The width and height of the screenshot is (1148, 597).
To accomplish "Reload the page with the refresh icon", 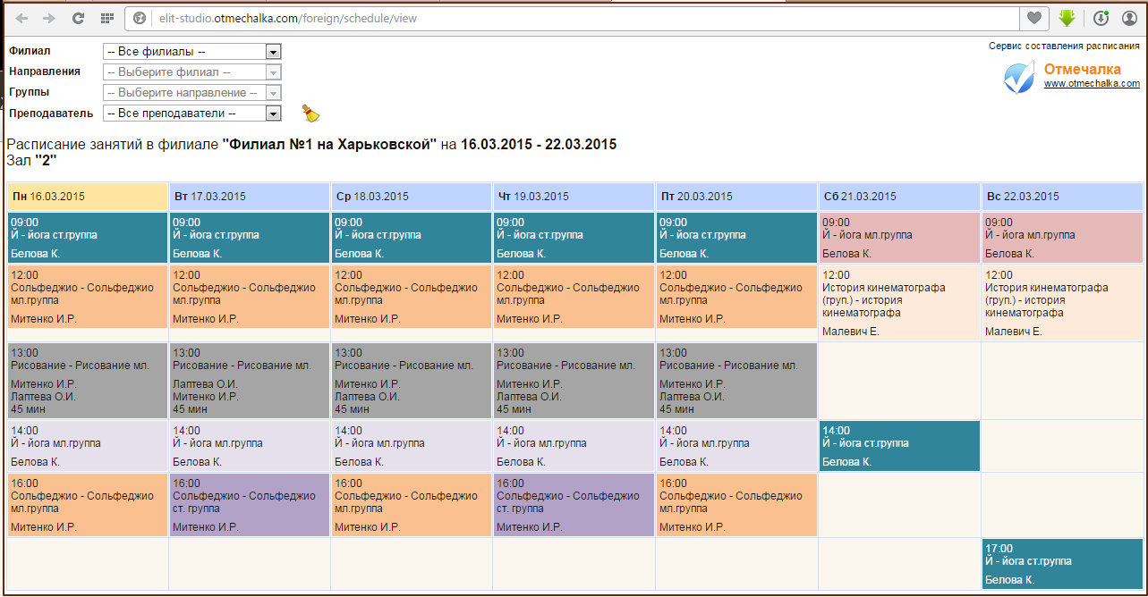I will pos(78,18).
